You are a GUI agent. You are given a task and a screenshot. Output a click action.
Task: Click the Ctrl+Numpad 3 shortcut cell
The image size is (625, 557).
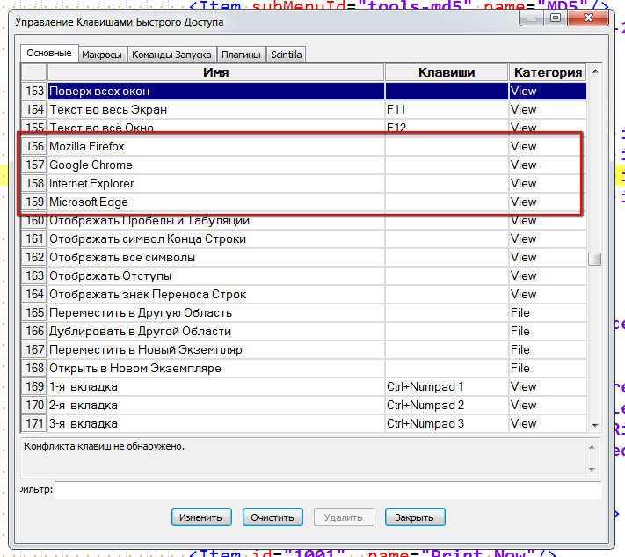447,423
